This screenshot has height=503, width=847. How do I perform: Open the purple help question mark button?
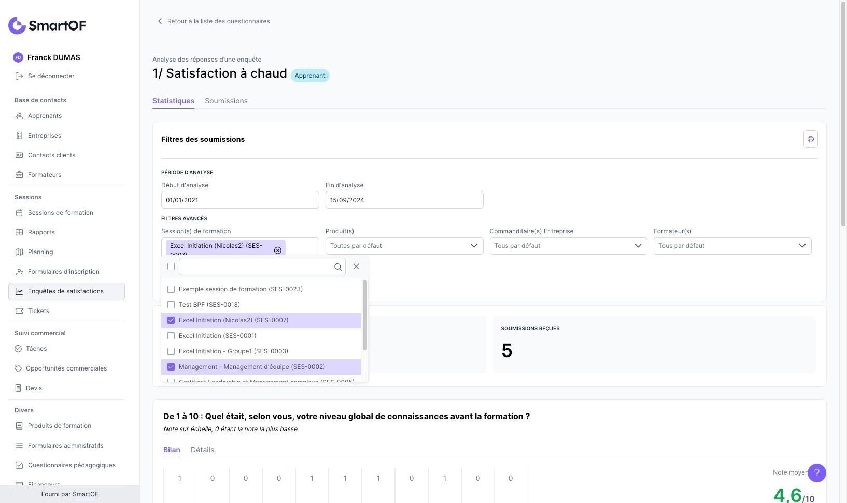(x=816, y=472)
